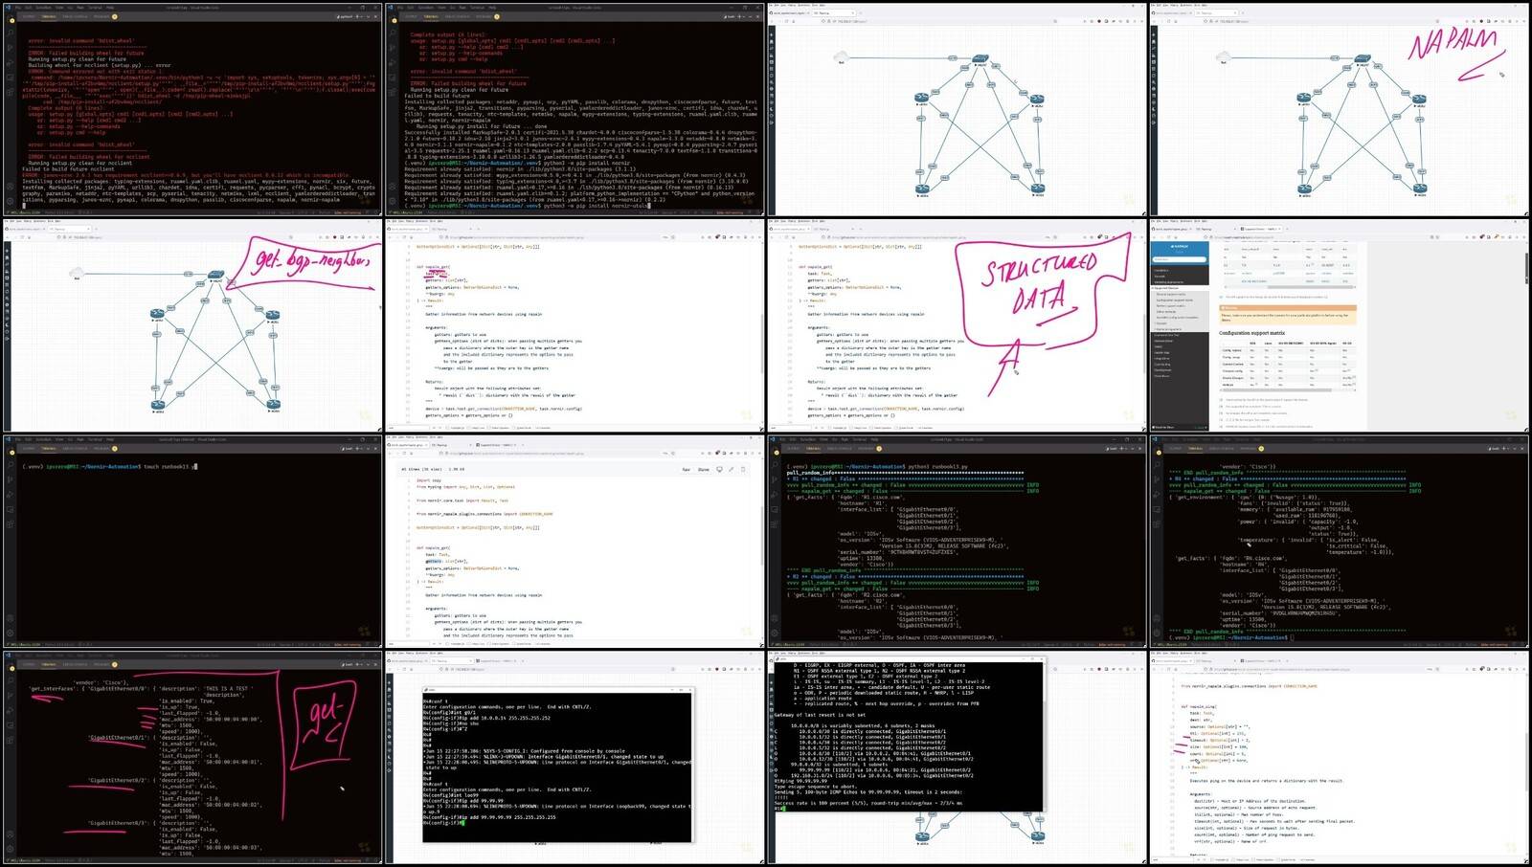Screen dimensions: 1532x867
Task: Click the cloud node in the unannotated topology frame
Action: pos(842,58)
